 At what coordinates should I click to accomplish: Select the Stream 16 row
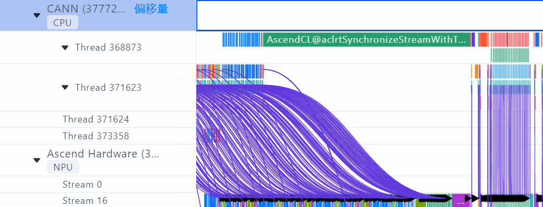[x=98, y=200]
